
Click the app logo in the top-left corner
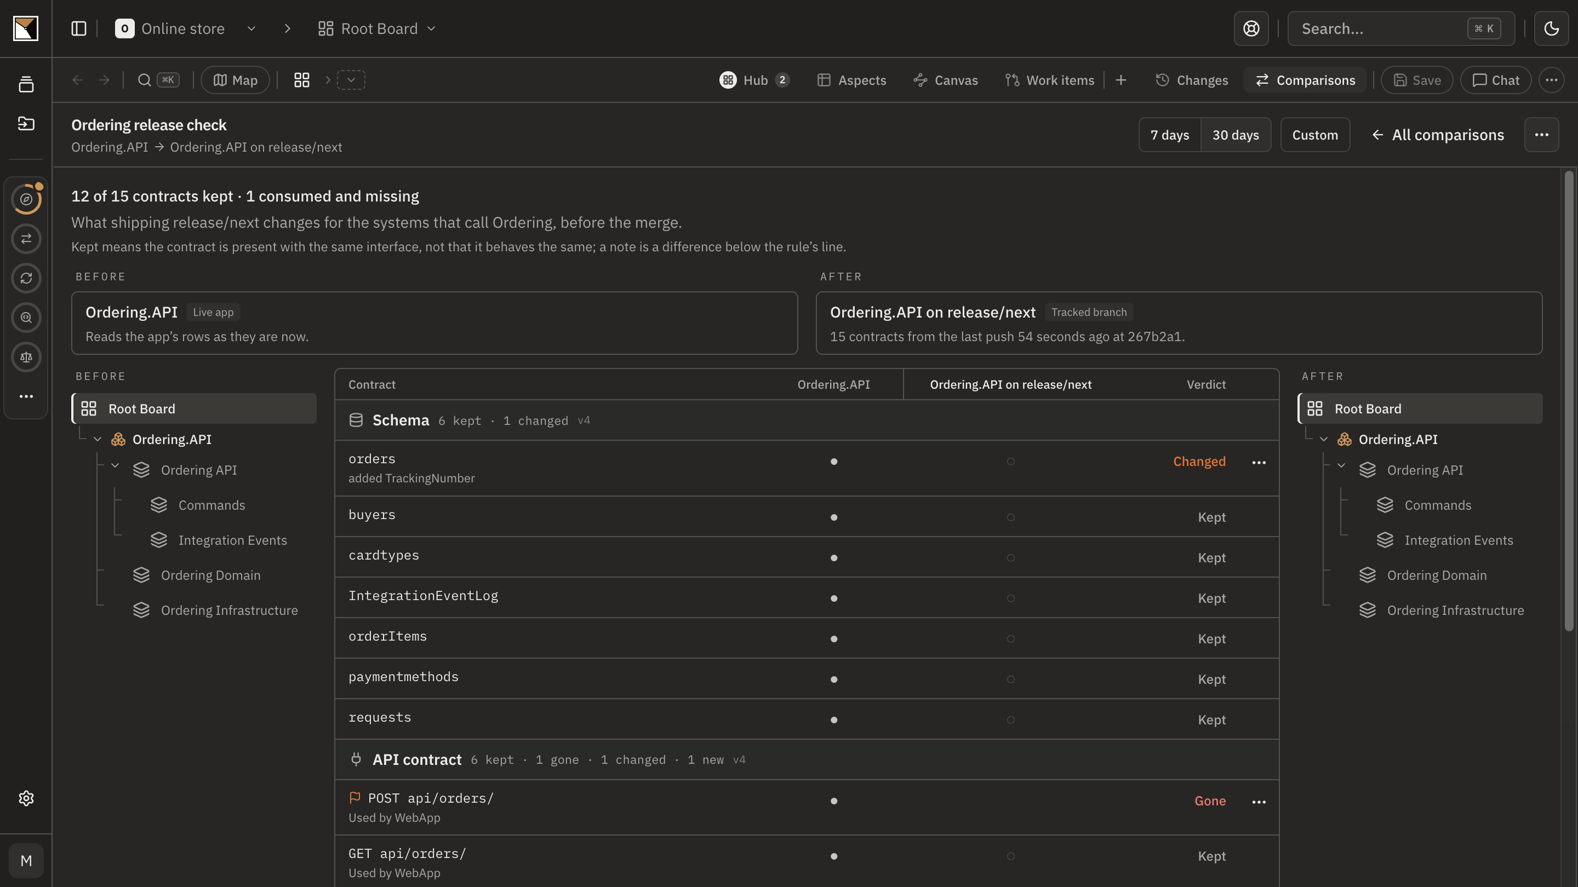point(26,28)
